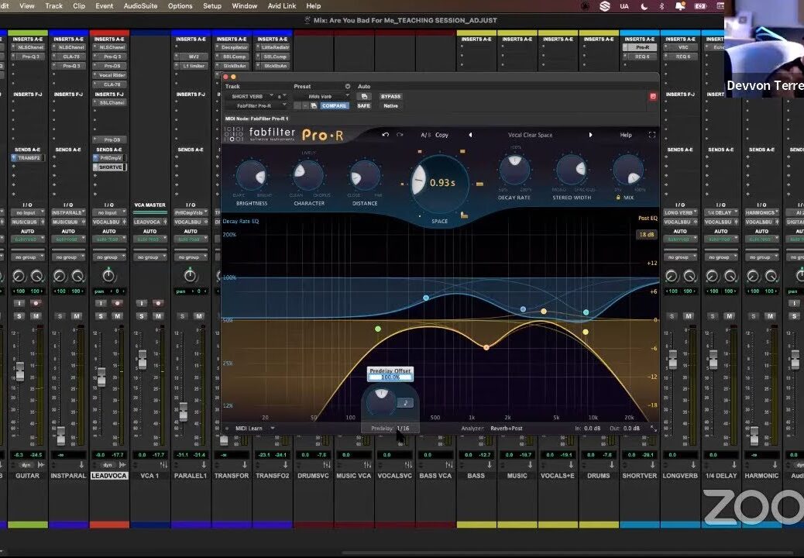The width and height of the screenshot is (804, 558).
Task: Open Wide Verb preset dropdown
Action: click(321, 96)
